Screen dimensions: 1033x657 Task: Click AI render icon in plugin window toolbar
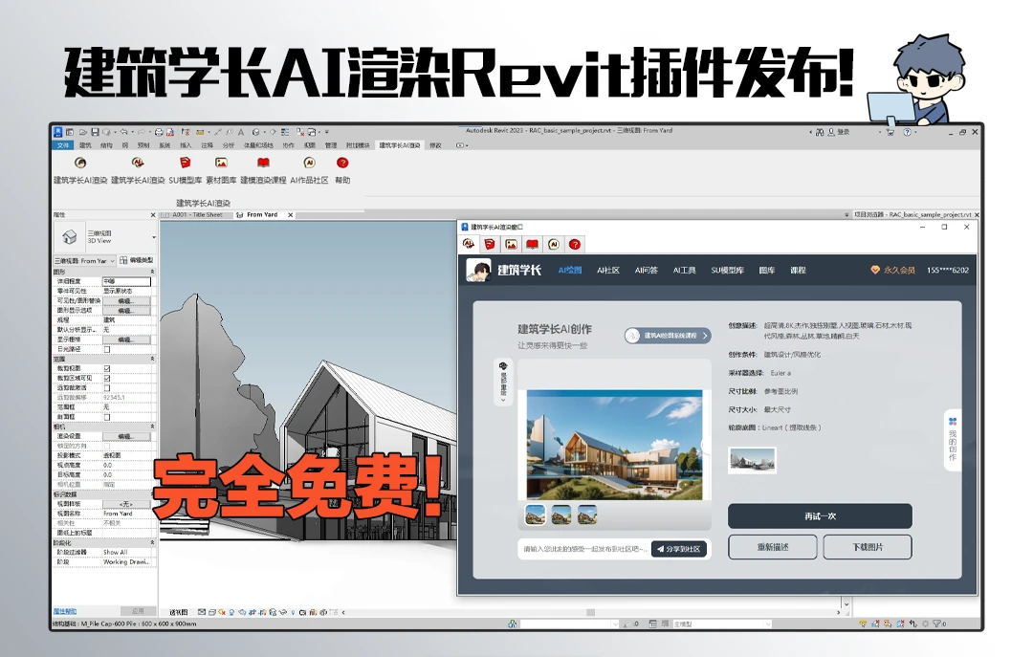469,245
